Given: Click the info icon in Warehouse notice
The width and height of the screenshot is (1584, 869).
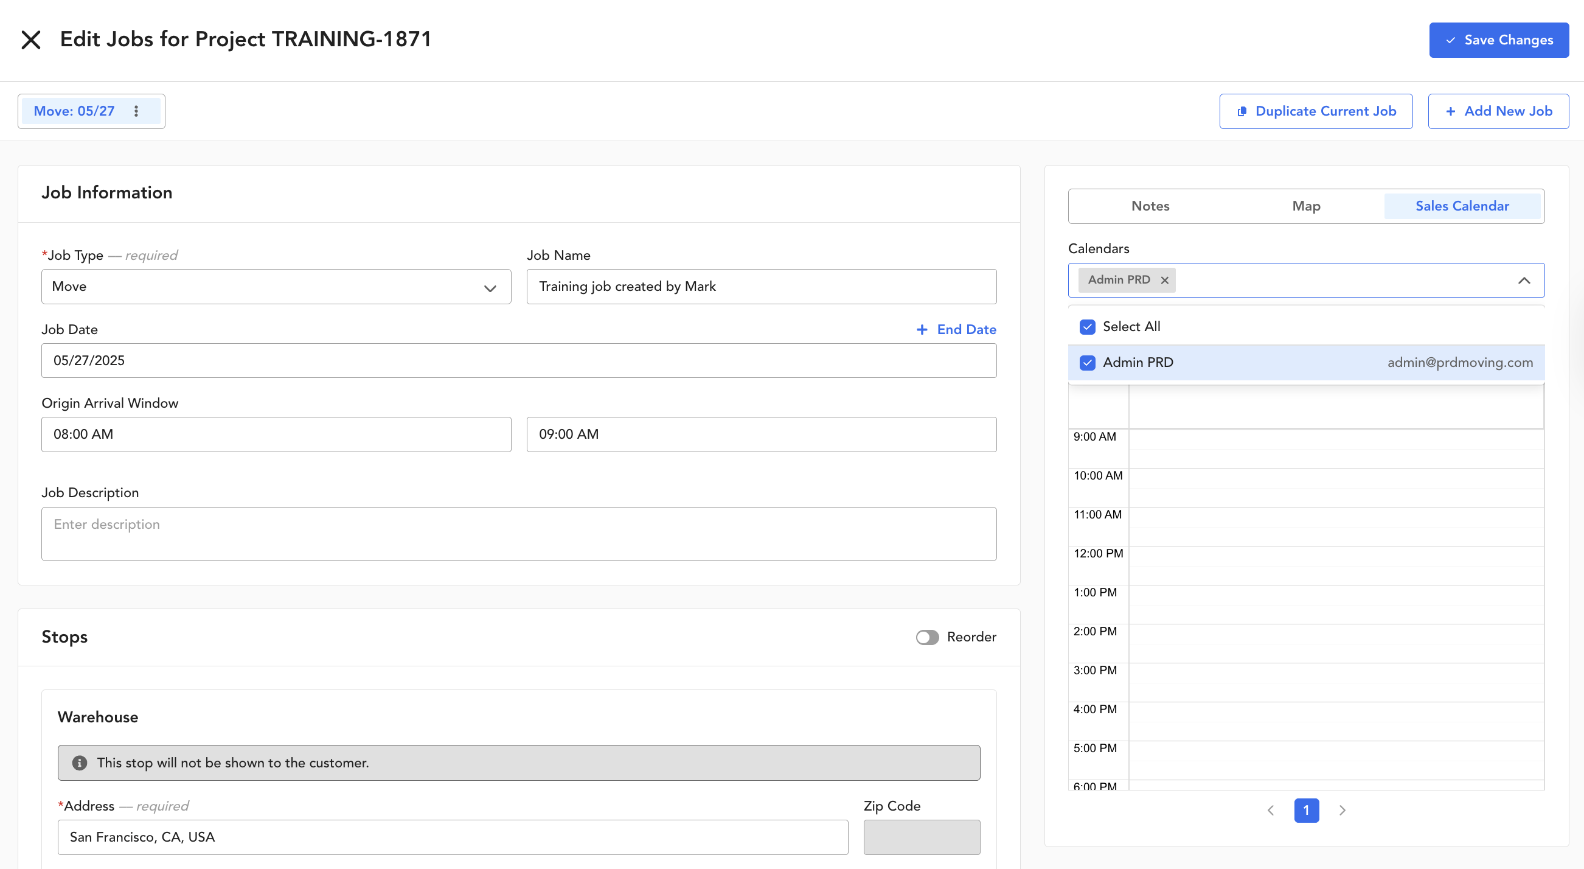Looking at the screenshot, I should [79, 763].
